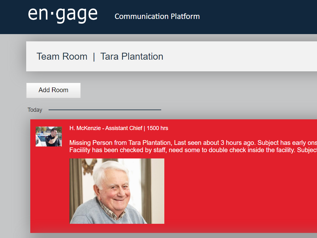Click the H. McKenzie sender name
Screen dimensions: 317x238
coord(85,128)
